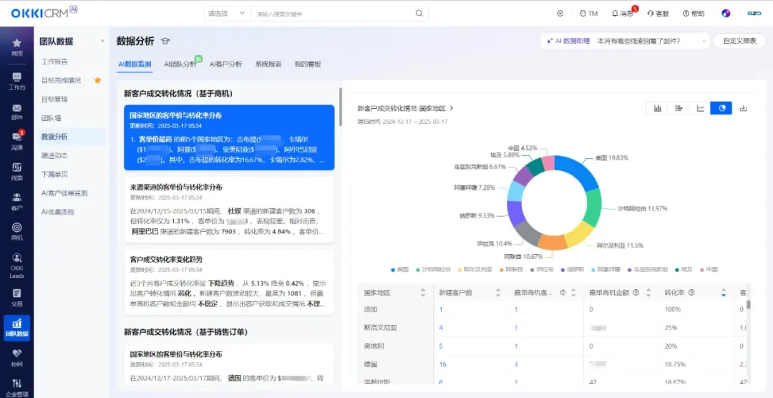
Task: Switch to the AI客户分析 tab
Action: (225, 64)
